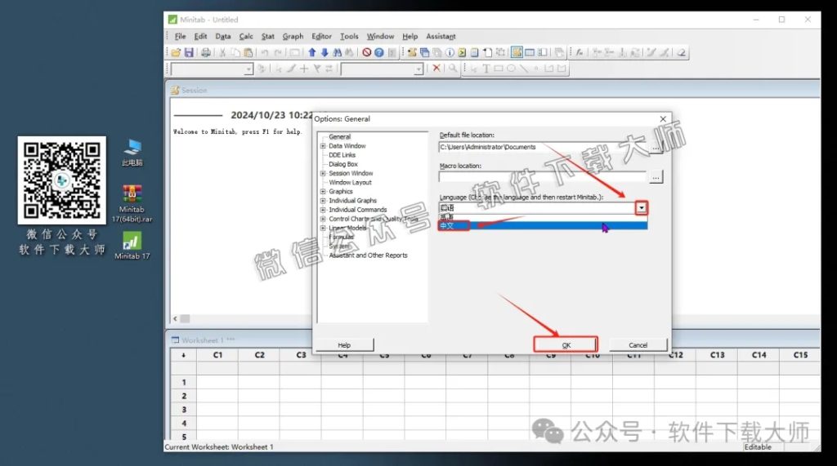Viewport: 837px width, 466px height.
Task: Open the Graph menu
Action: (293, 36)
